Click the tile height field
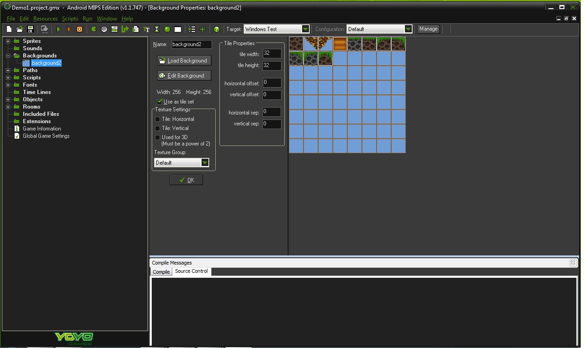Screen dimensions: 585x348 click(272, 65)
